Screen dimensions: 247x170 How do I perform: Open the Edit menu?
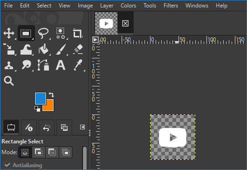[x=25, y=6]
